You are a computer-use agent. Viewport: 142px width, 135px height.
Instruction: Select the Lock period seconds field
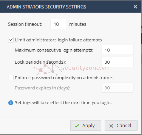tap(117, 62)
